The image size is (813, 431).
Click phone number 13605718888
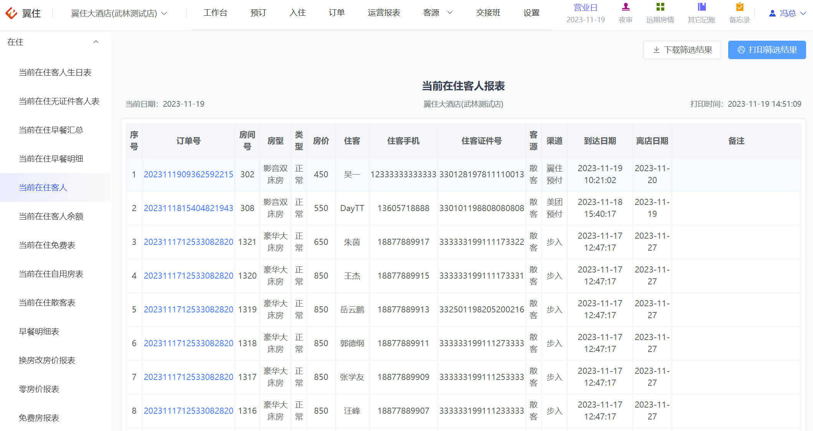click(x=403, y=208)
